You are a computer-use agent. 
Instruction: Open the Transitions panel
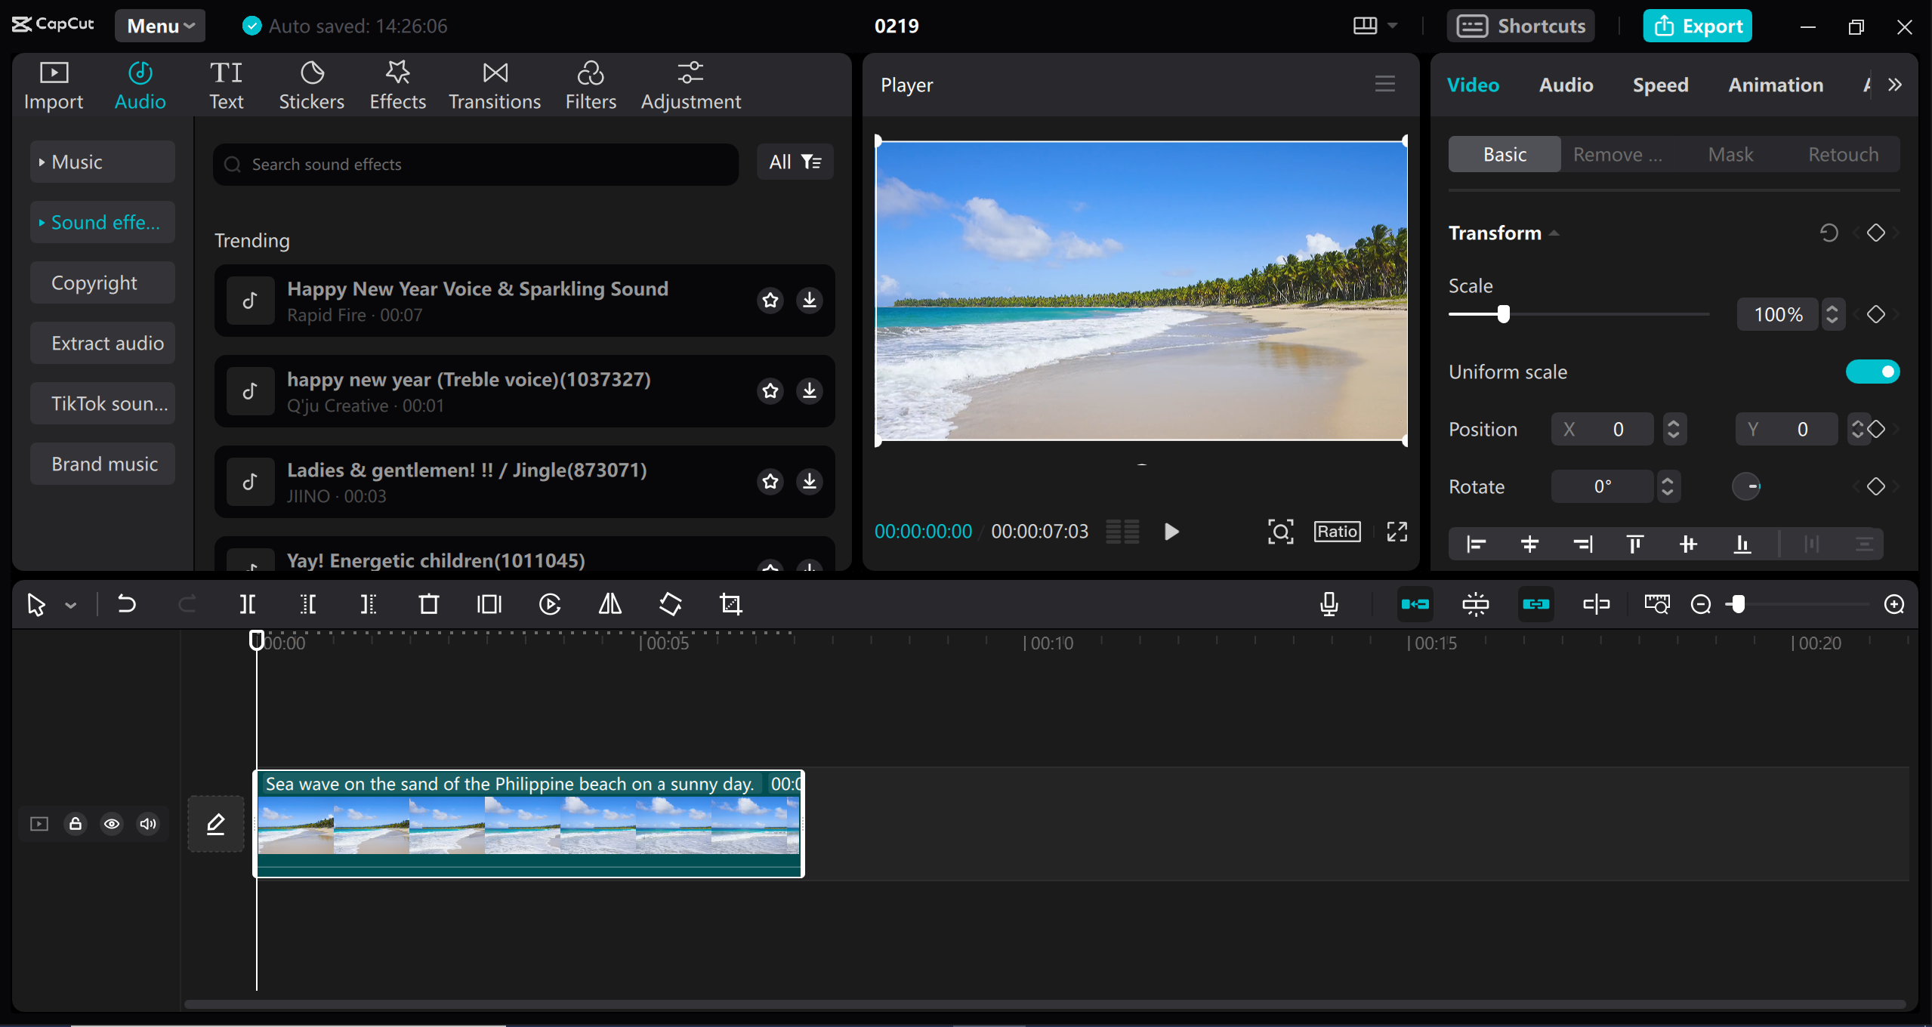point(494,84)
